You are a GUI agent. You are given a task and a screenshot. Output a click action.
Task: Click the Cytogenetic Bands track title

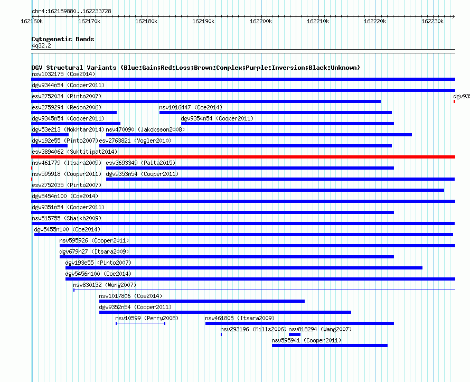pos(63,39)
